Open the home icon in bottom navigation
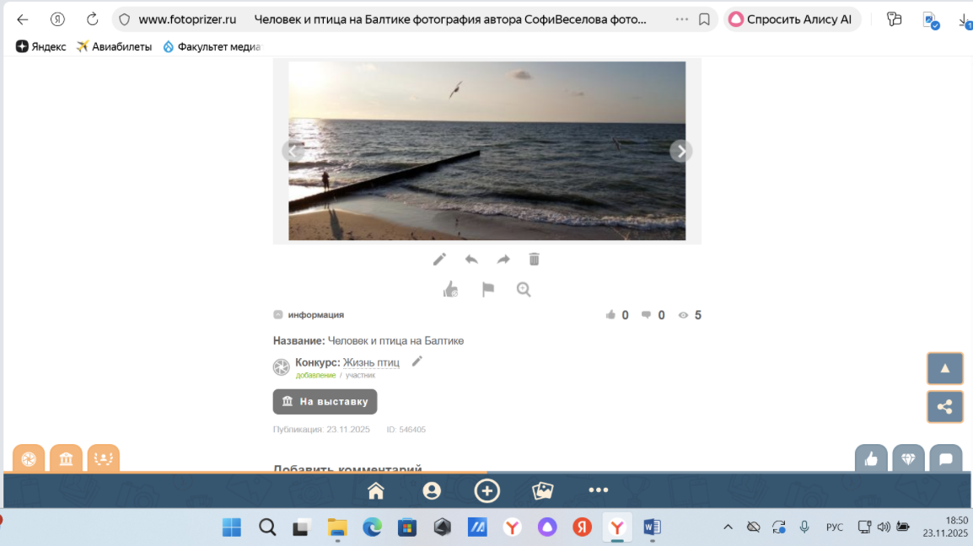973x546 pixels. click(376, 490)
